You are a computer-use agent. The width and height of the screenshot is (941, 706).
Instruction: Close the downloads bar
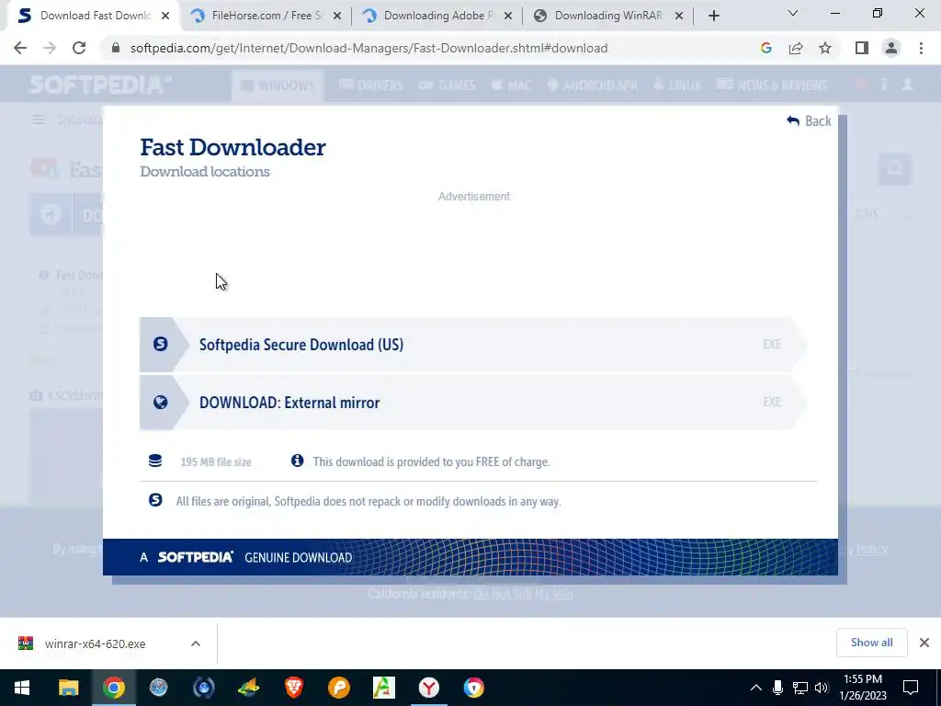924,643
